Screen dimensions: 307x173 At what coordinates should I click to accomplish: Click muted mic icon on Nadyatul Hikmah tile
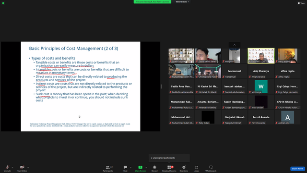(x=224, y=123)
